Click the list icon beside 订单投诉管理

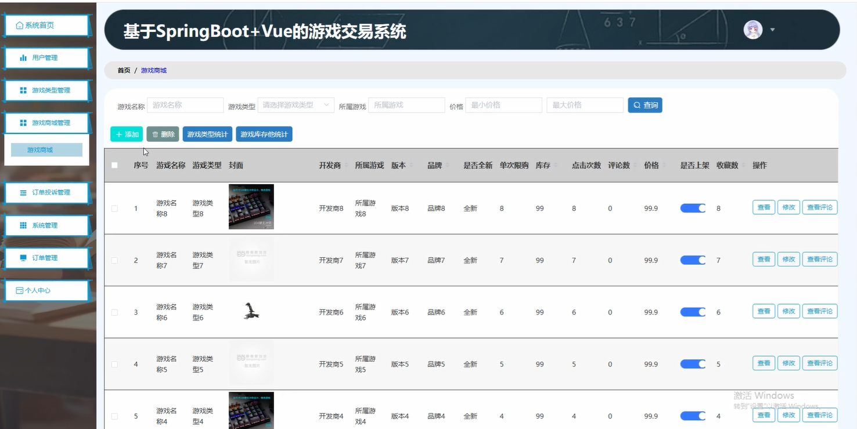pos(23,193)
